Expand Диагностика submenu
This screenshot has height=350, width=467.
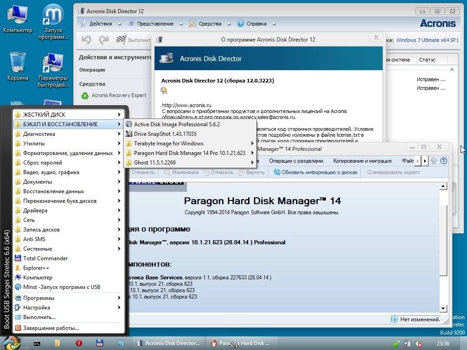click(69, 134)
